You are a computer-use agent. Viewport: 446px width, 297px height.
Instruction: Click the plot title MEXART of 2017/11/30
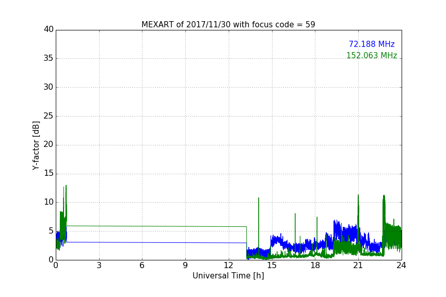[228, 25]
